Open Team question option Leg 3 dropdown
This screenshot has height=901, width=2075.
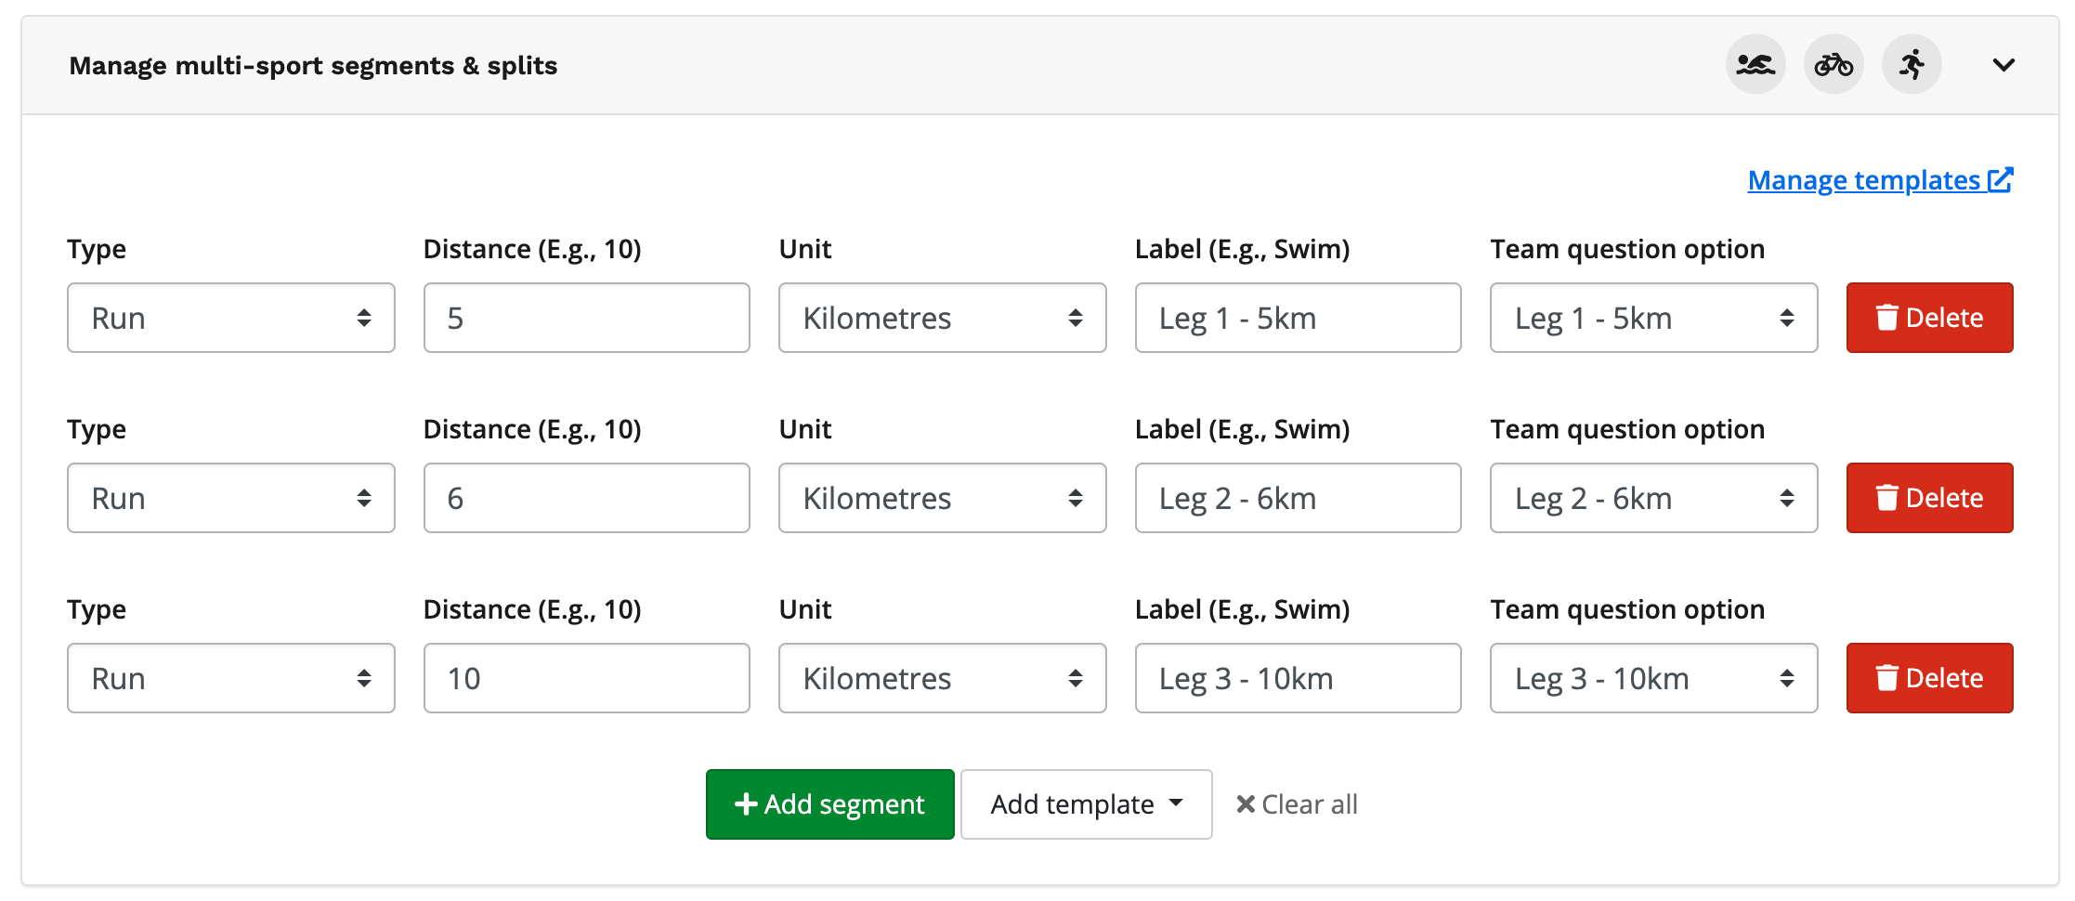tap(1653, 678)
